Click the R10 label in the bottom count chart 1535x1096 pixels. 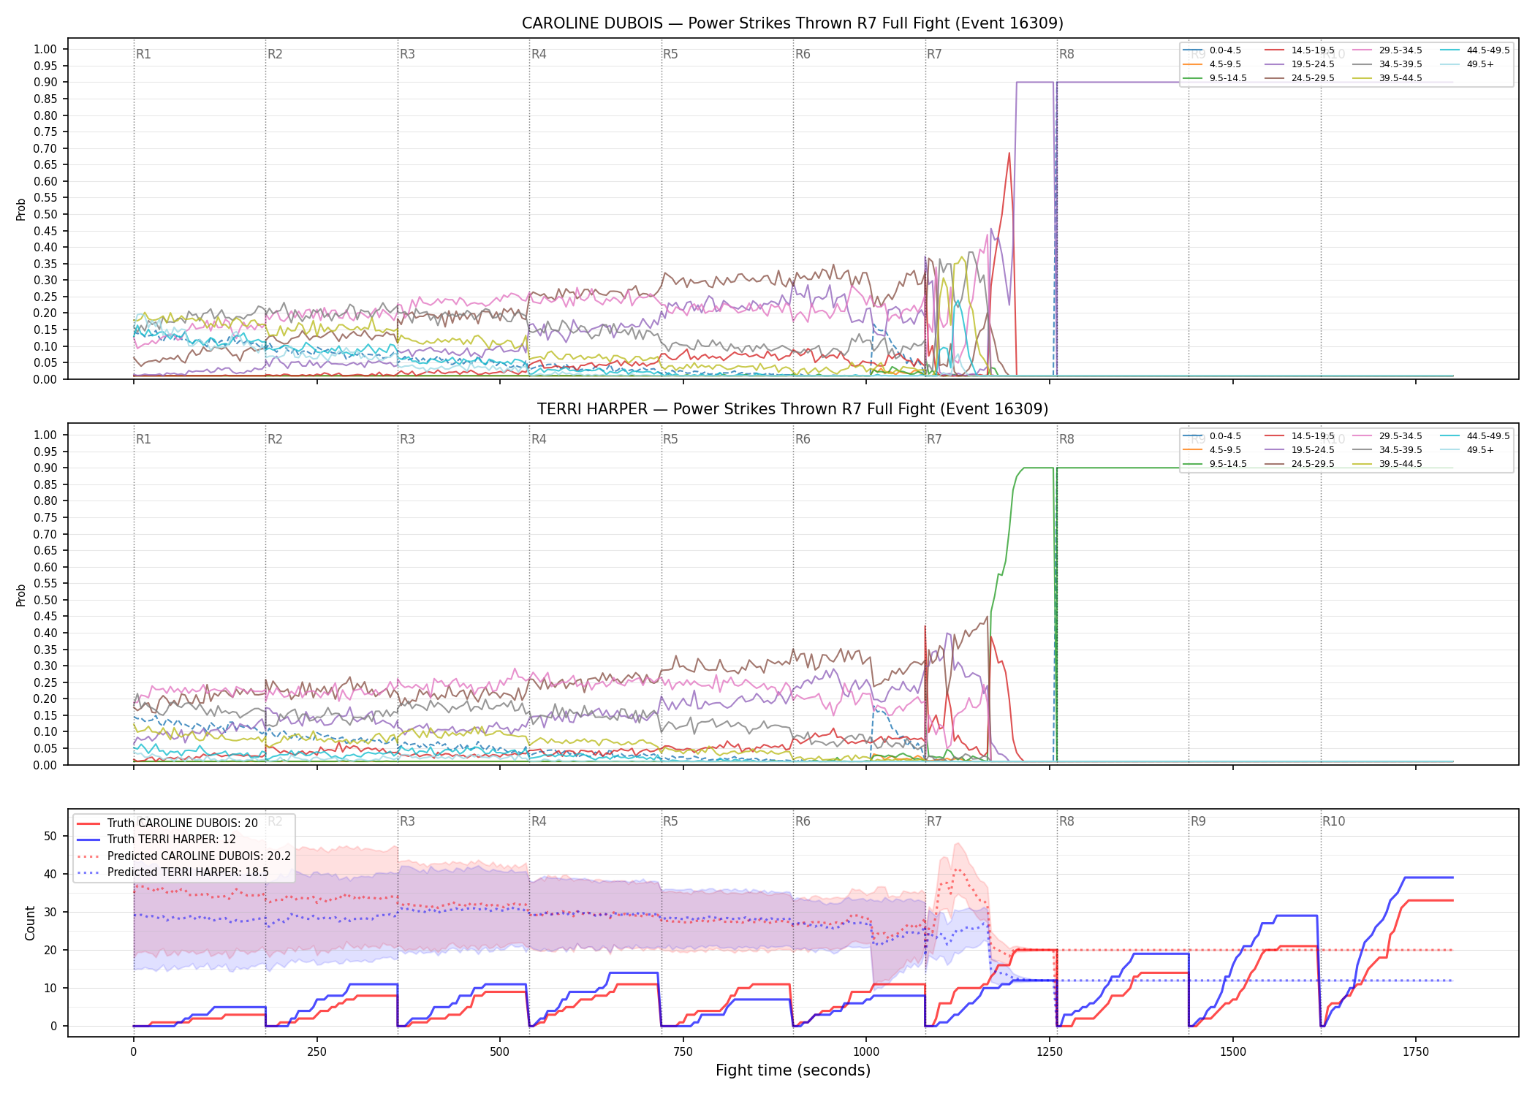click(1333, 821)
